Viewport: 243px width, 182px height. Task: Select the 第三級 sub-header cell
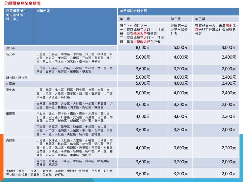point(200,19)
